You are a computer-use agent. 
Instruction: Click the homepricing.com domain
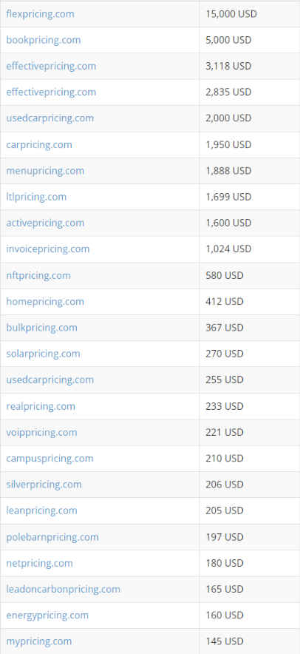tap(45, 302)
